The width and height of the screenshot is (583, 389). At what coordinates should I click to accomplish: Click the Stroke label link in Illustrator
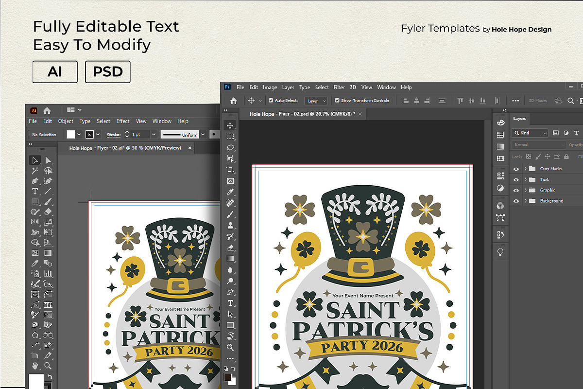point(114,135)
